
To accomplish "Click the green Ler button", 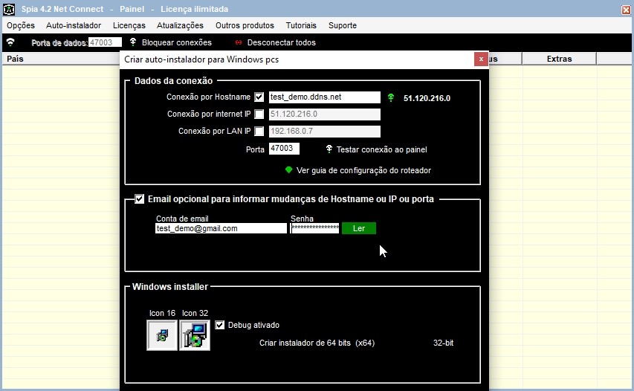I will [359, 228].
